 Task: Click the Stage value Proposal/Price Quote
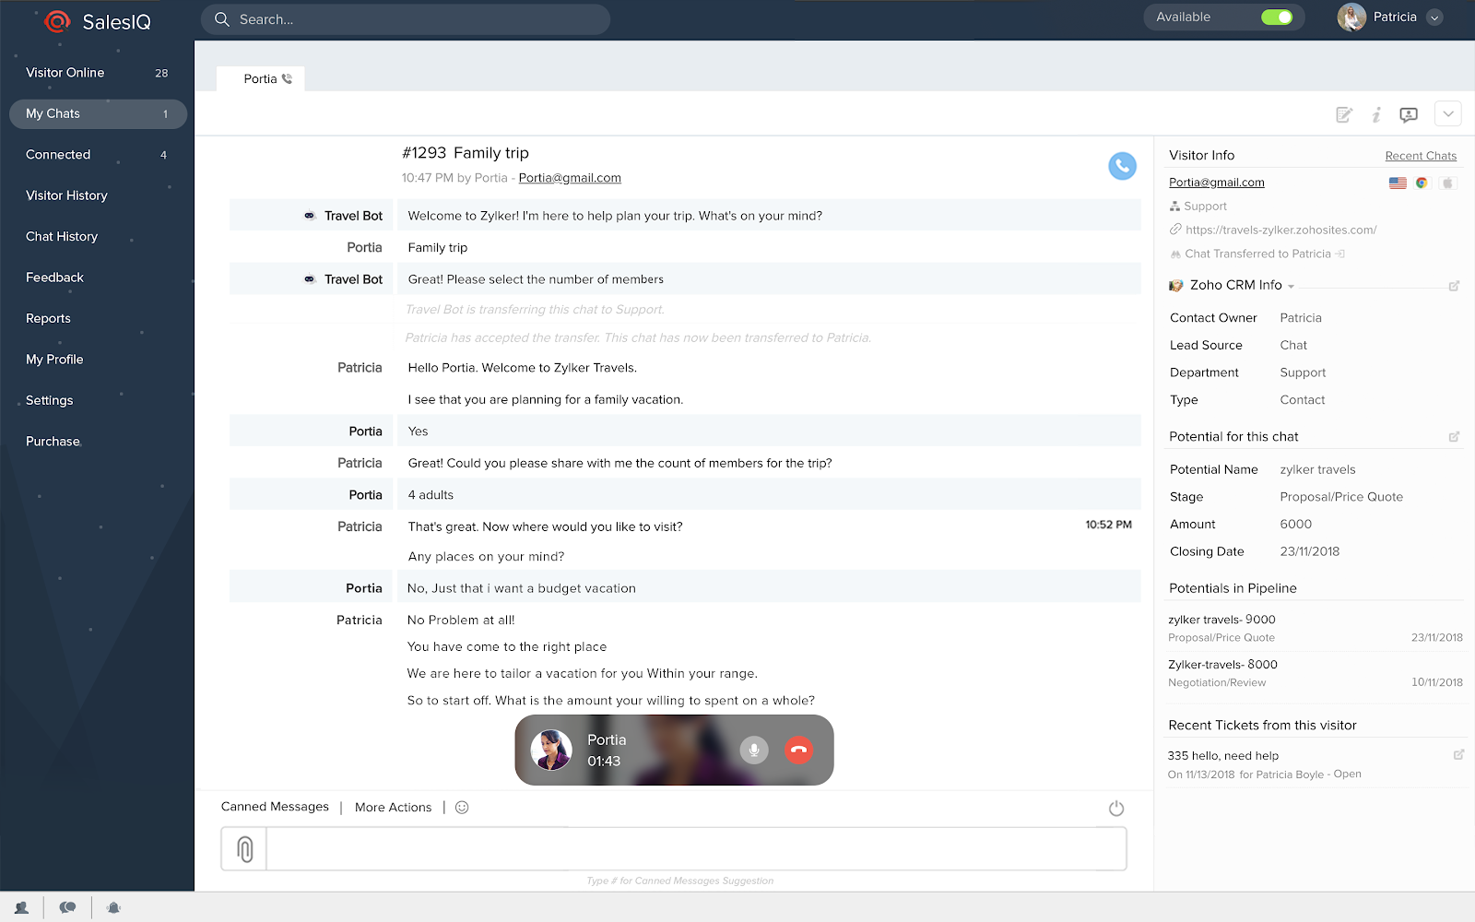click(x=1341, y=497)
